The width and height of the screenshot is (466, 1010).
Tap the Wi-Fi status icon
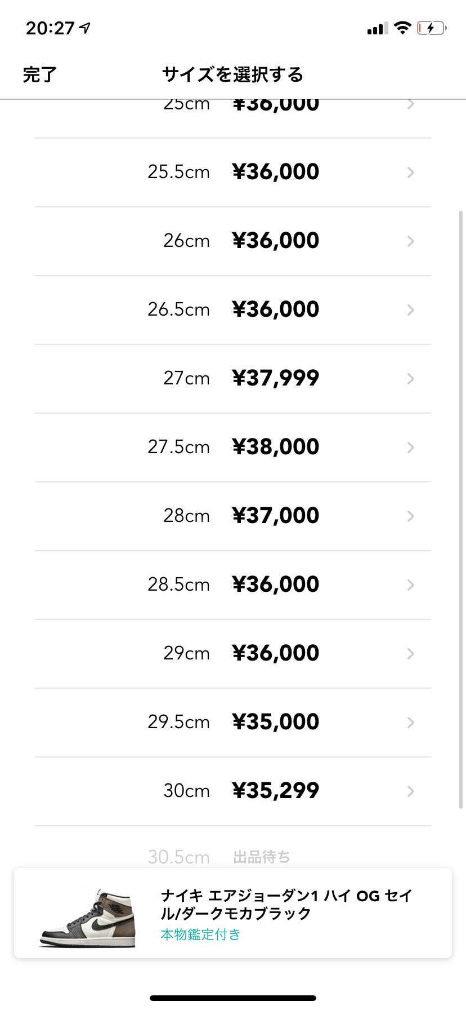point(402,28)
